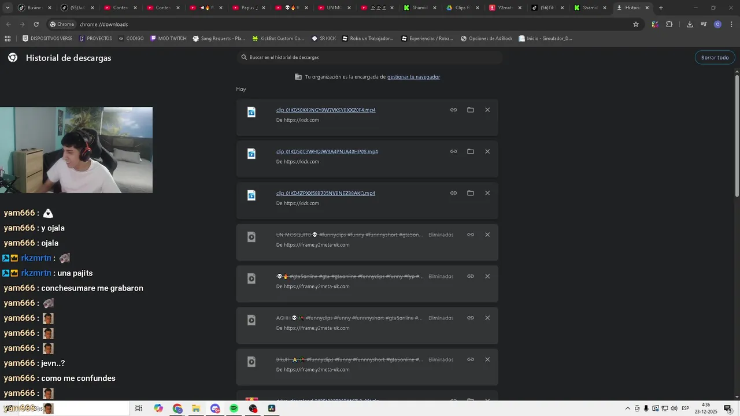This screenshot has width=740, height=416.
Task: Remove UN MOSQUITO entry from history
Action: [x=487, y=235]
